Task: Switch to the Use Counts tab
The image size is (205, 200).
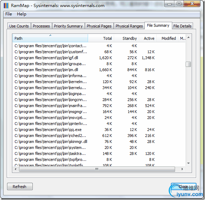Action: (19, 26)
